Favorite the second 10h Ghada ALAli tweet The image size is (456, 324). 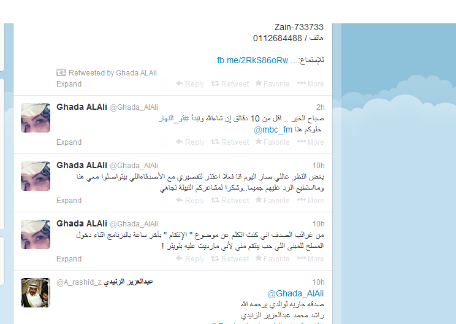tap(273, 258)
